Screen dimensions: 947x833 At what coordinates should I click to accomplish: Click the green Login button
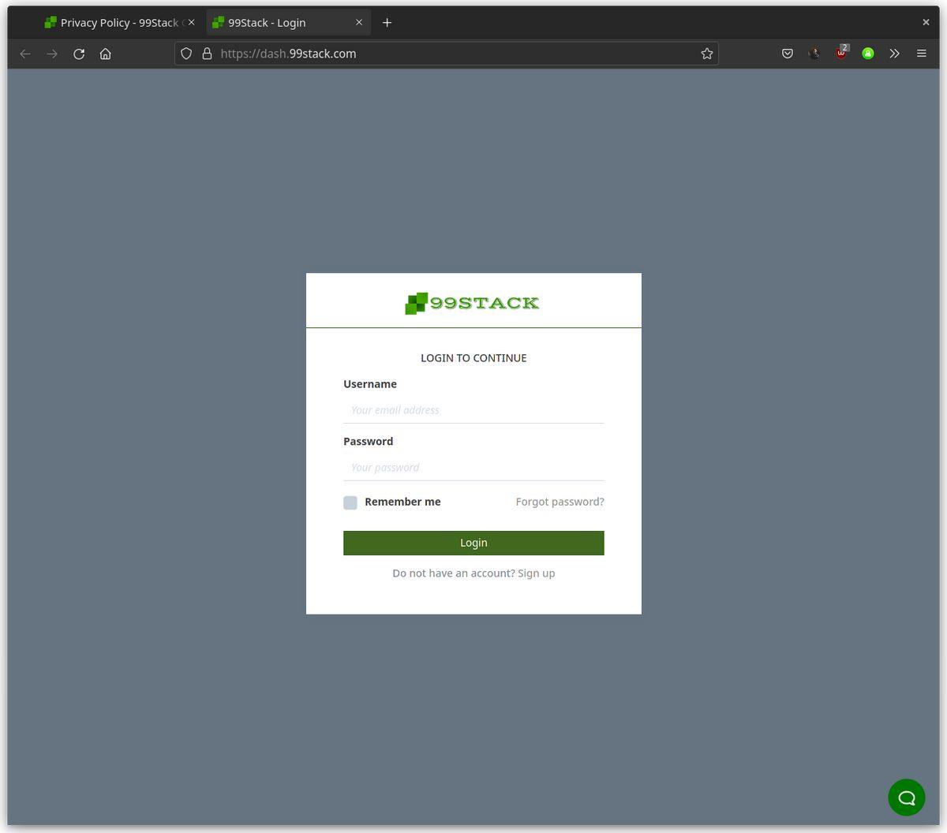(x=473, y=543)
